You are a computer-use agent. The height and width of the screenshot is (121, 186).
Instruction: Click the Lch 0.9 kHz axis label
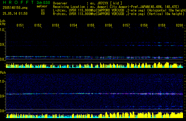2,45
